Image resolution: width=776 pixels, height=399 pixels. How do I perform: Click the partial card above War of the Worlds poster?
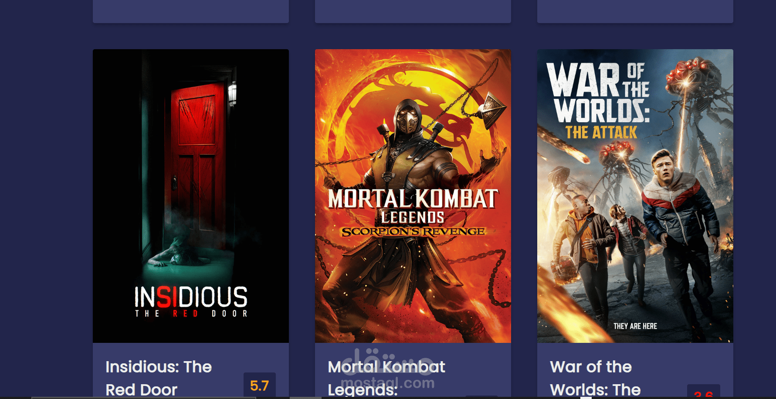(635, 11)
